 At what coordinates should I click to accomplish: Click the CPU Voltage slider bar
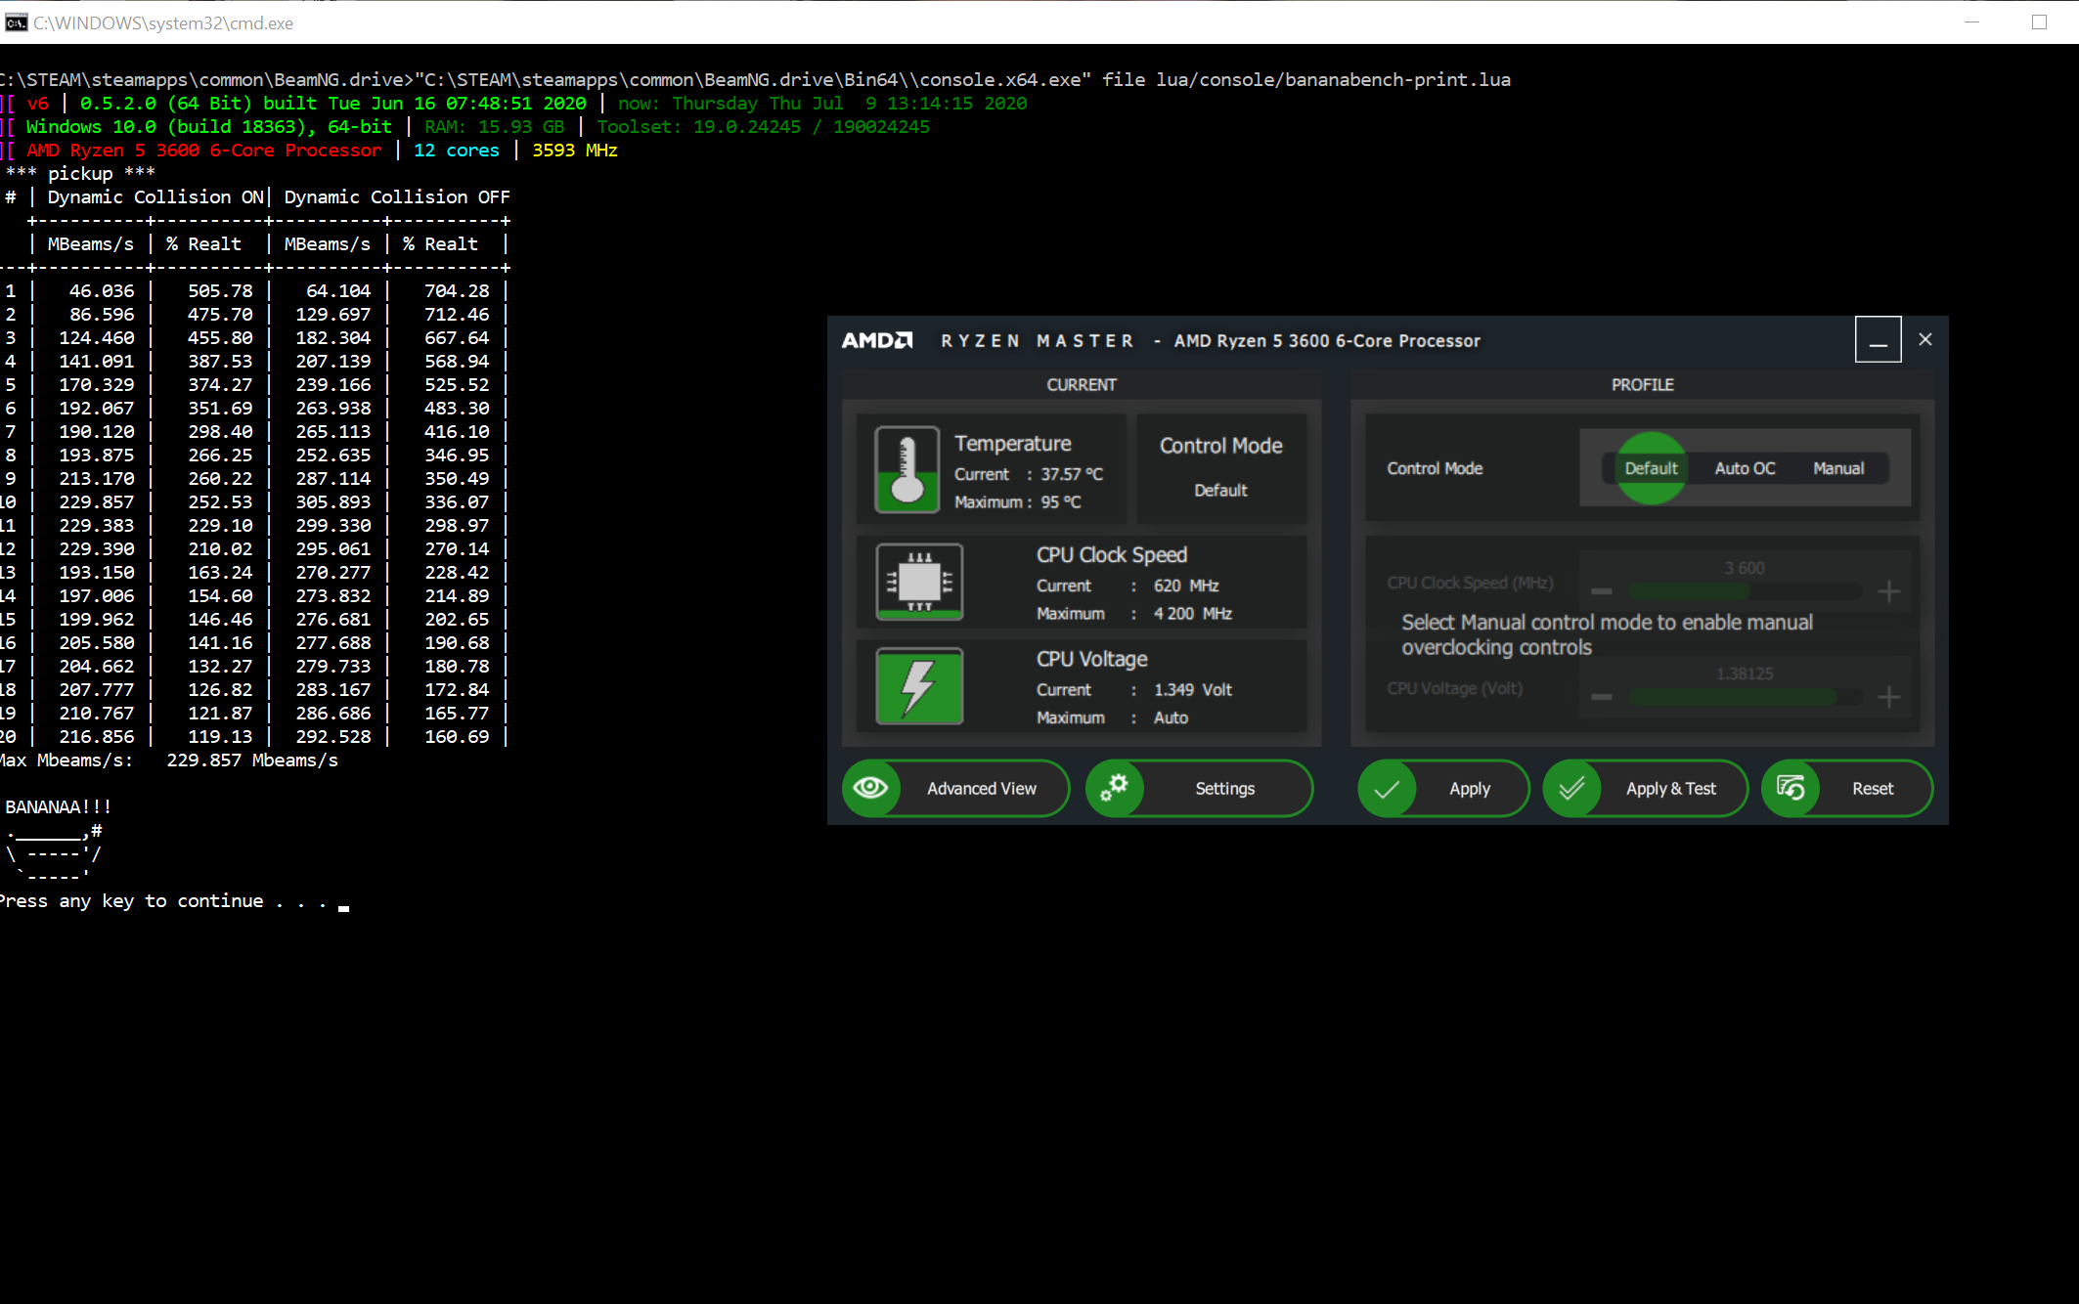tap(1745, 697)
